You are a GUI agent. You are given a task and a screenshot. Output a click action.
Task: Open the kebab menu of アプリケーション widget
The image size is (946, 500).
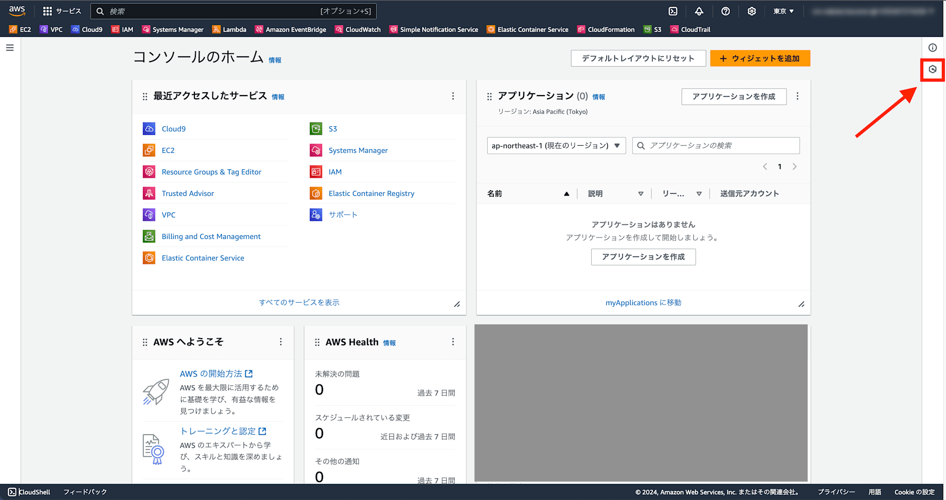pos(797,96)
